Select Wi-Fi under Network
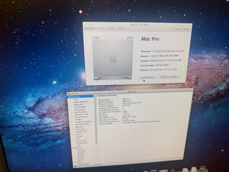The width and height of the screenshot is (229, 172). tap(80, 160)
